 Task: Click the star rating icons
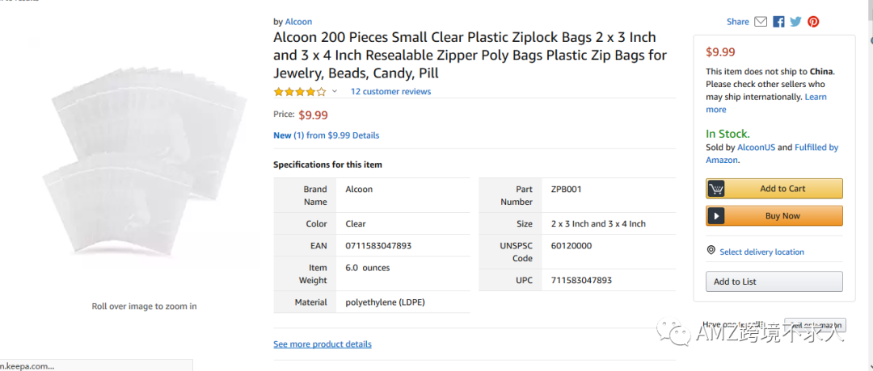(x=300, y=92)
